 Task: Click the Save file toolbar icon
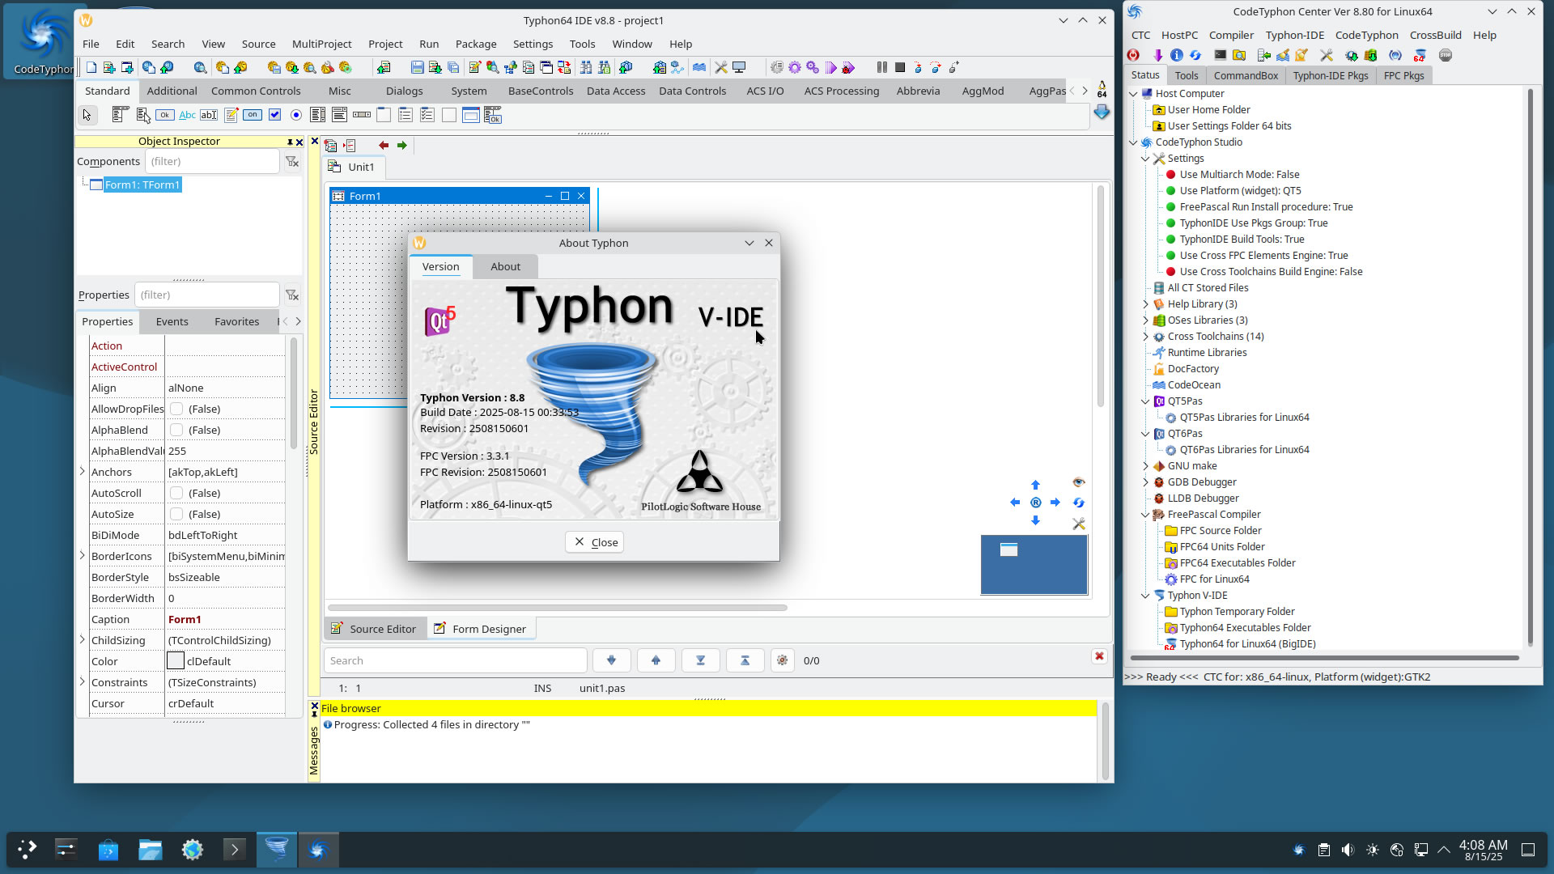point(417,68)
